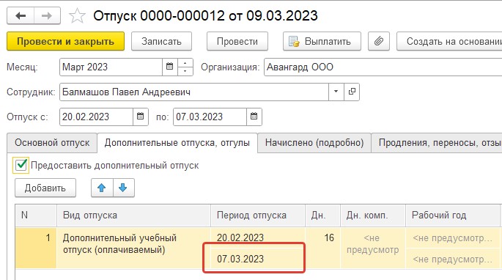
Task: Click the Добавить button
Action: pos(45,188)
